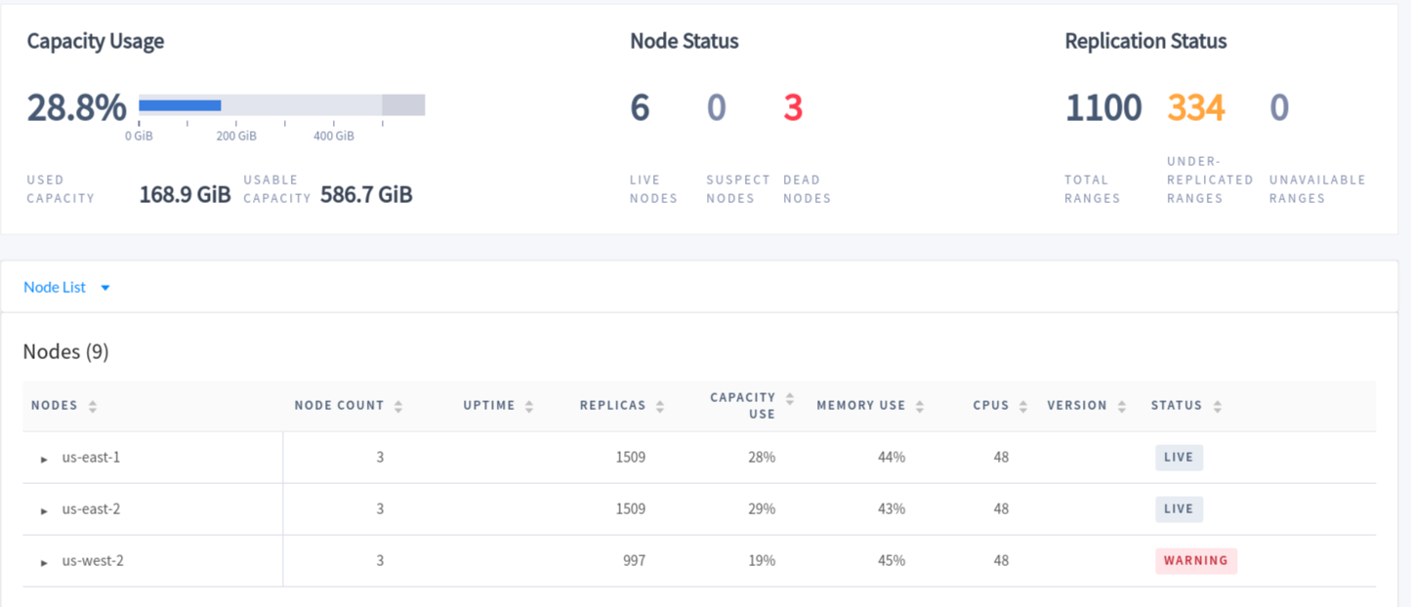Click the dead nodes count 3

click(793, 107)
